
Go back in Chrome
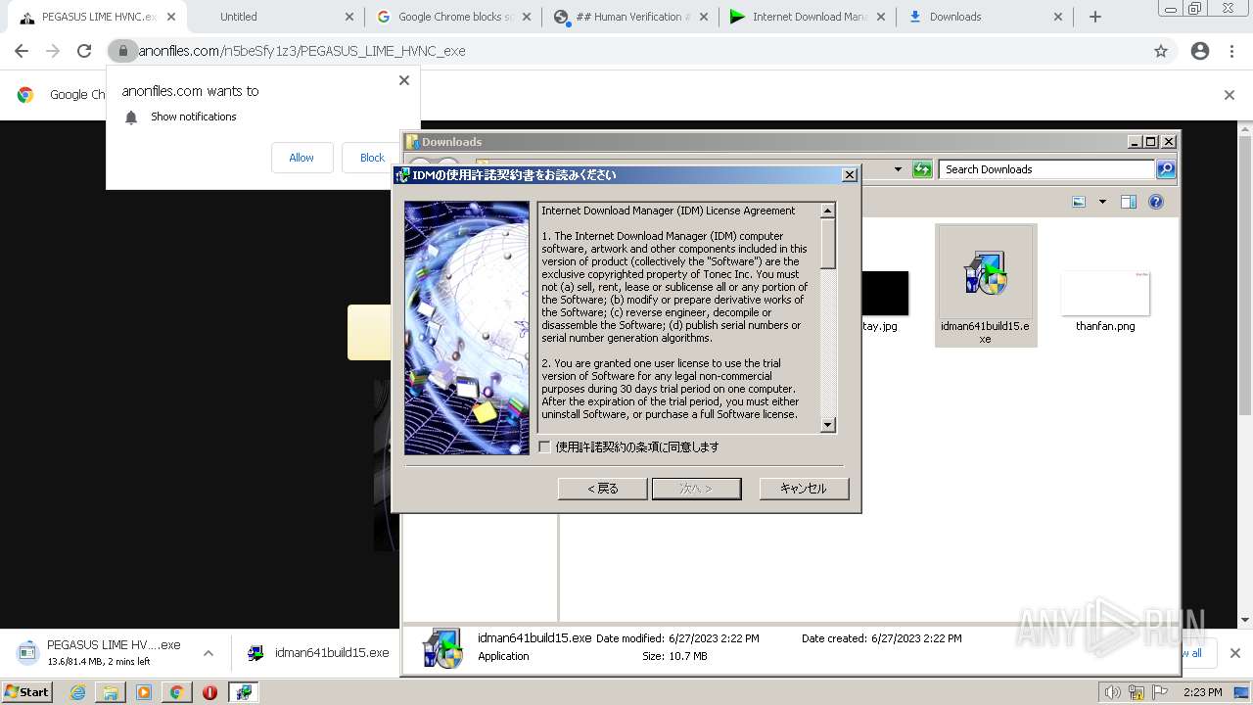click(22, 51)
